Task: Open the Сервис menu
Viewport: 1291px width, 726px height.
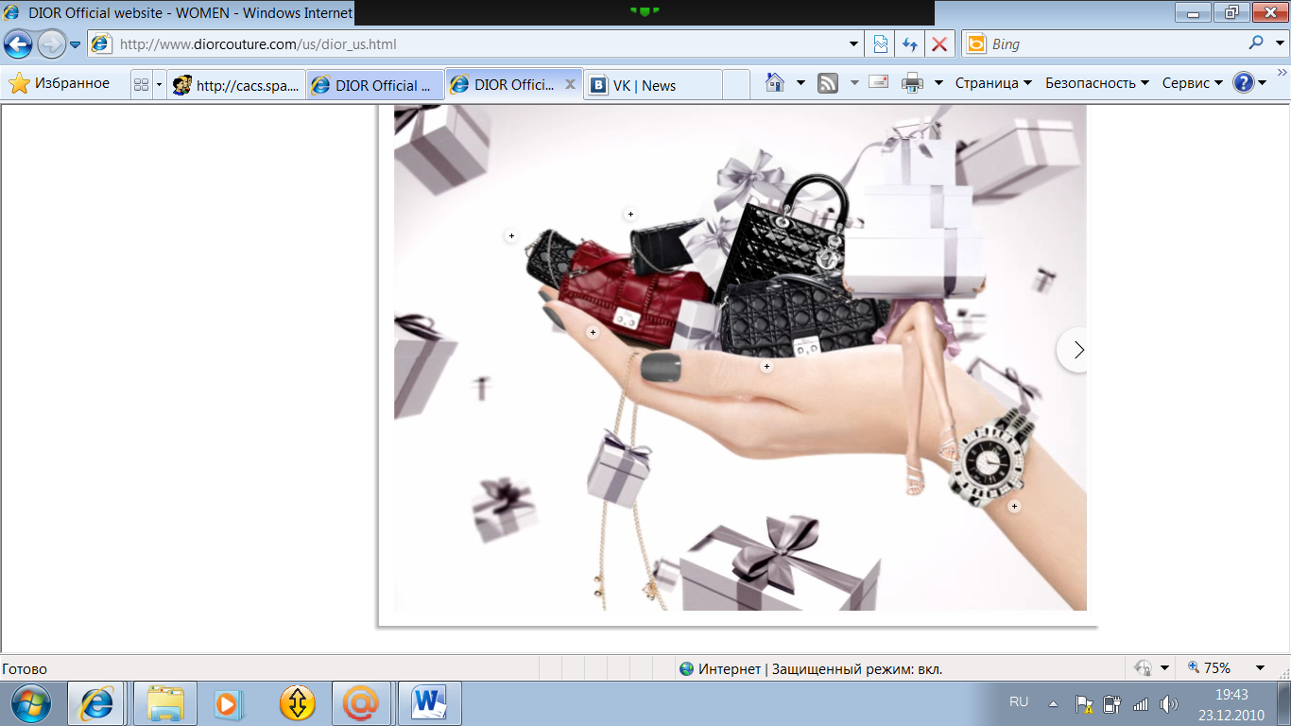Action: click(x=1192, y=83)
